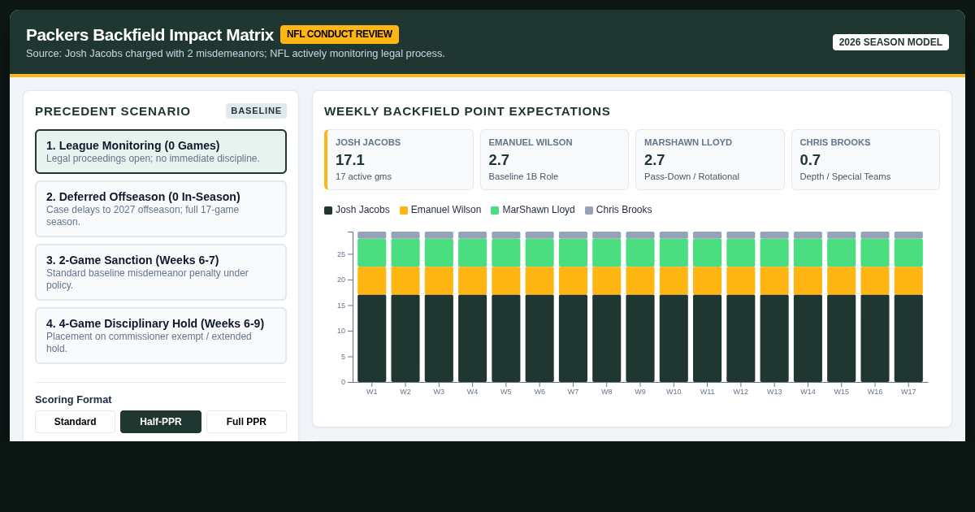Select the W17 bar in chart
This screenshot has height=512, width=975.
point(908,307)
